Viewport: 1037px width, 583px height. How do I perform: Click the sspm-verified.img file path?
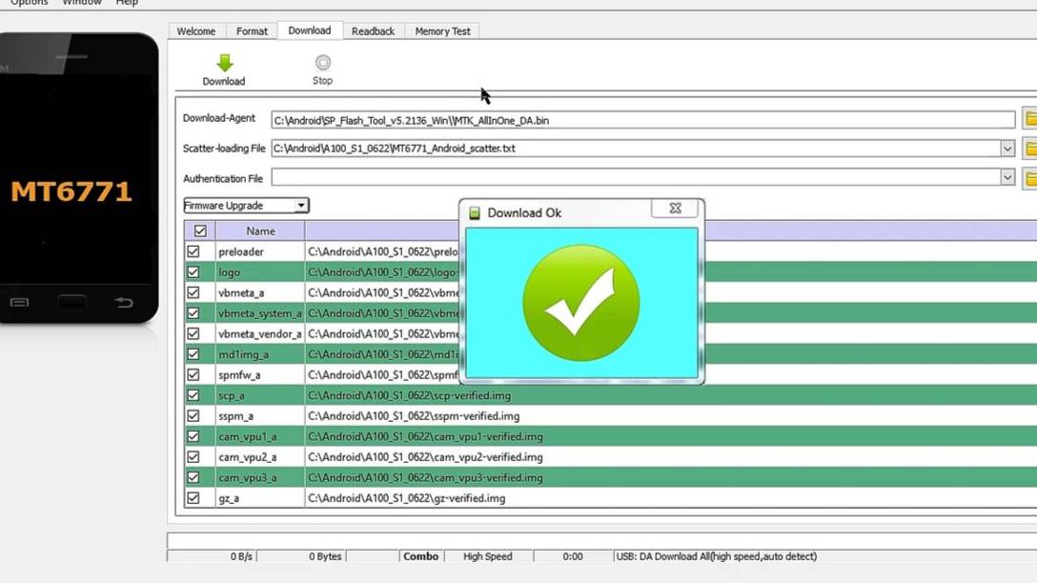[414, 415]
